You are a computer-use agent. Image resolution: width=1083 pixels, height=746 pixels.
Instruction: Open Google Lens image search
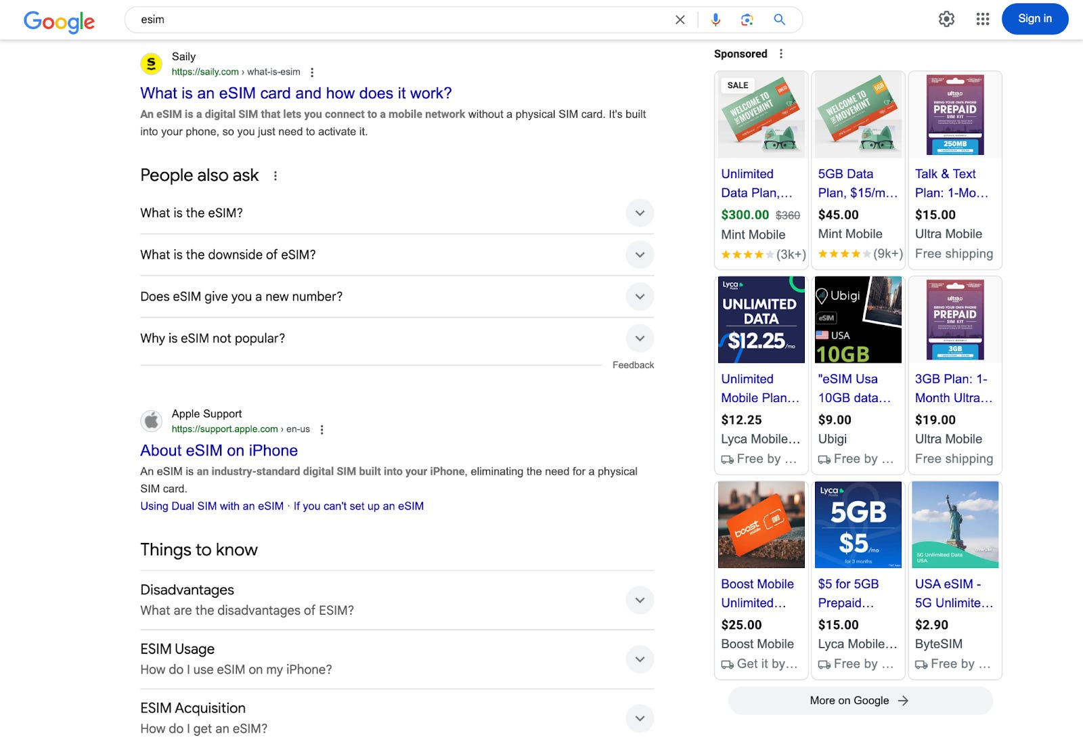point(747,20)
